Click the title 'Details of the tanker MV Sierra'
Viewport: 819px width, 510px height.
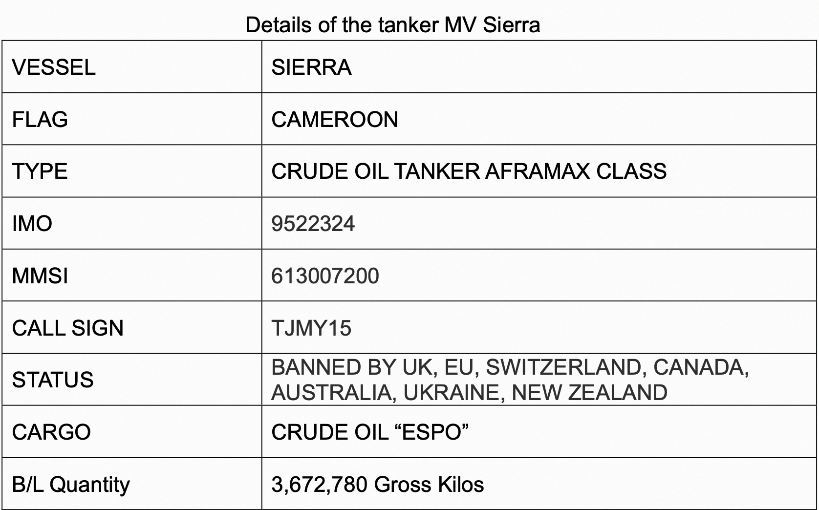(392, 24)
